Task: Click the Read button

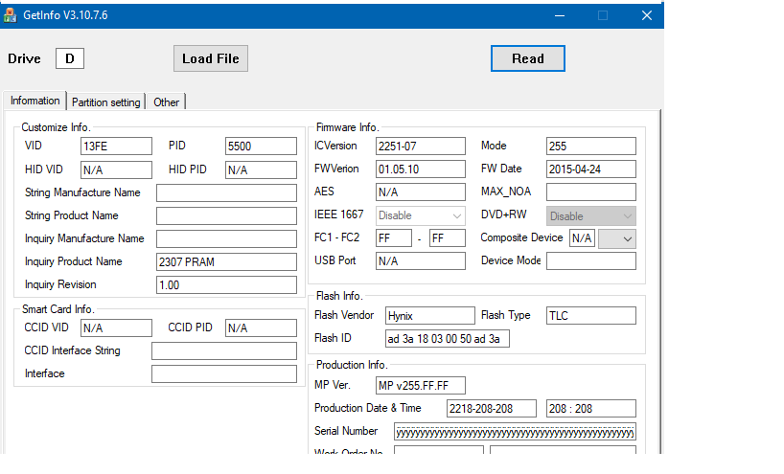Action: tap(527, 58)
